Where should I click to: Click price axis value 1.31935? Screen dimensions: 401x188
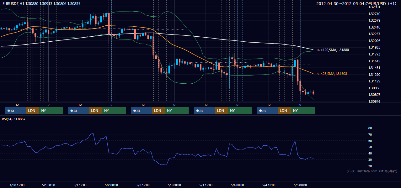coord(374,48)
